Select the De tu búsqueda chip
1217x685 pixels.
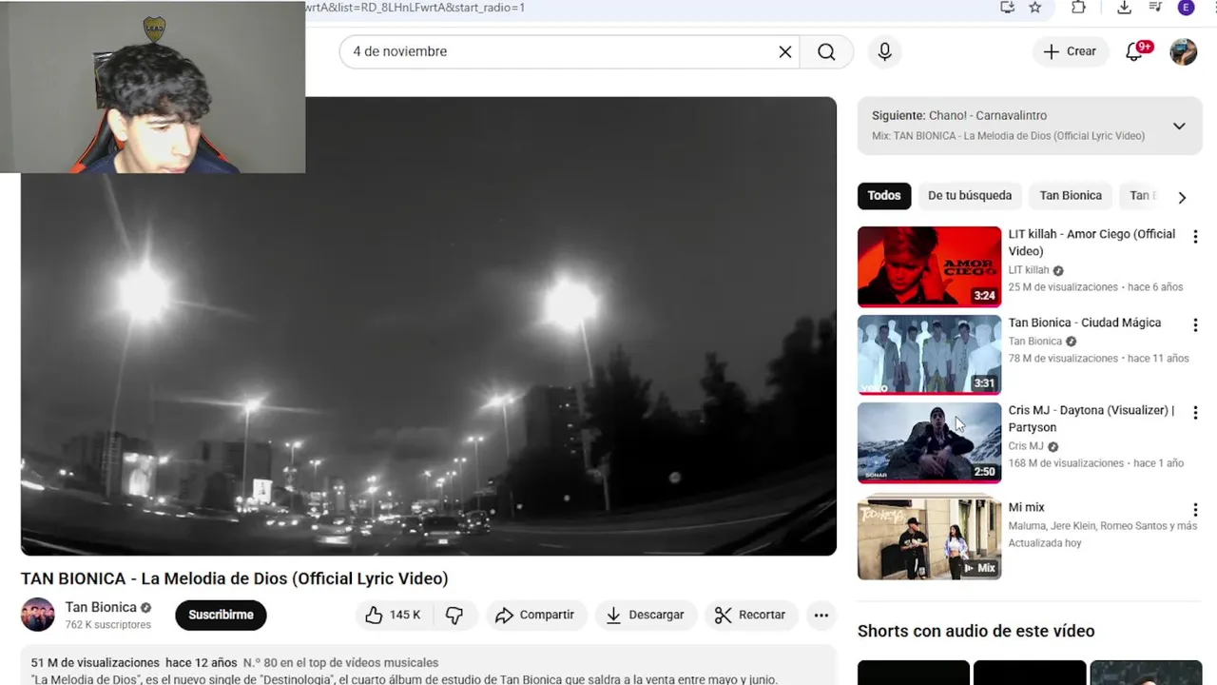point(970,196)
